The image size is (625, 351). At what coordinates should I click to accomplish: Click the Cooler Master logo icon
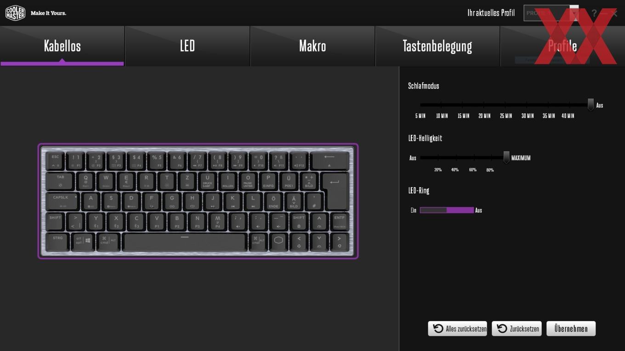pos(15,13)
